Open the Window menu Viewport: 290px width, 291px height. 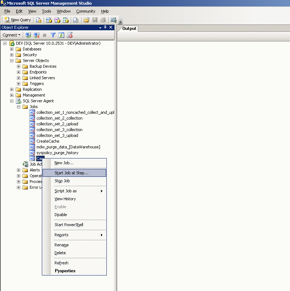(63, 11)
